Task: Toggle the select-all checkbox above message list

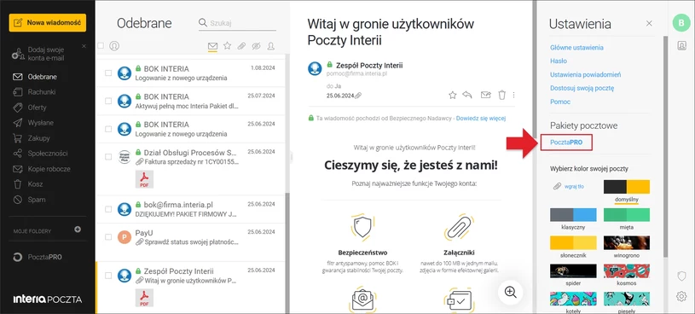Action: coord(101,46)
